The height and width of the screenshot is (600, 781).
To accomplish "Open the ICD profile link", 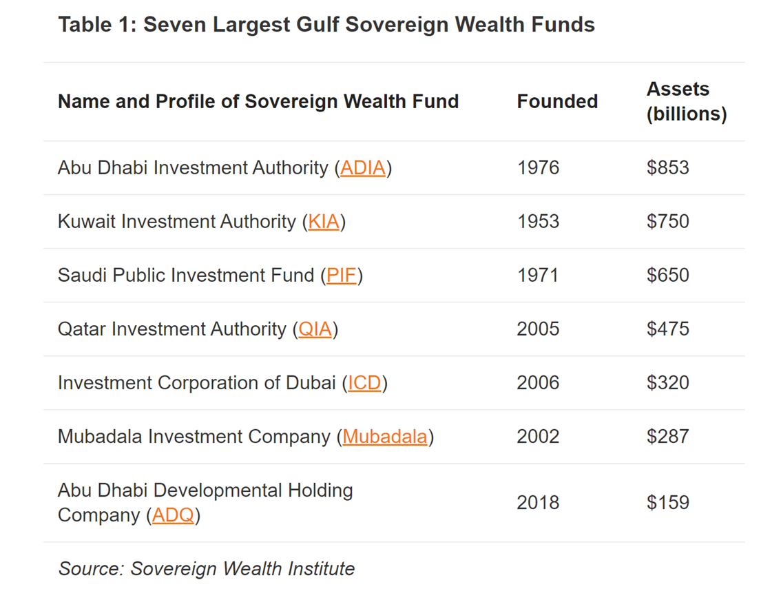I will tap(364, 383).
